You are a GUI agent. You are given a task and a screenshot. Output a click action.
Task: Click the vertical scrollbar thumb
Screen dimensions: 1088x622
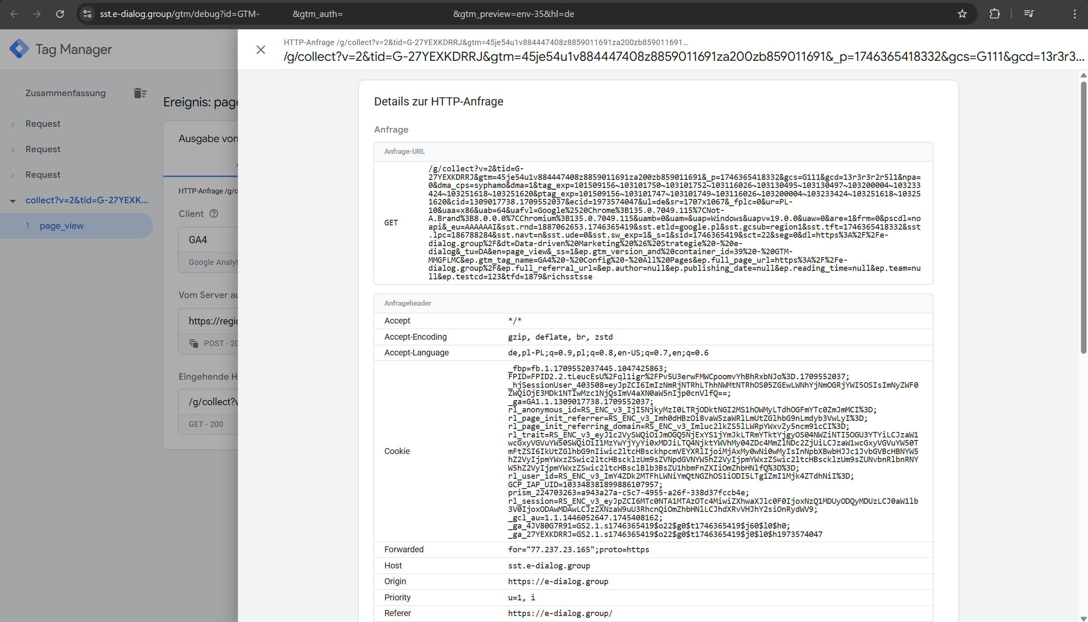[x=1083, y=218]
